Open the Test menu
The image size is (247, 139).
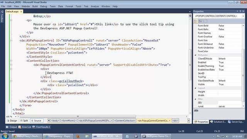click(86, 6)
